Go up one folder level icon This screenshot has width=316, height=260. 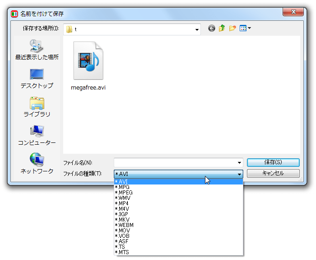tap(222, 28)
